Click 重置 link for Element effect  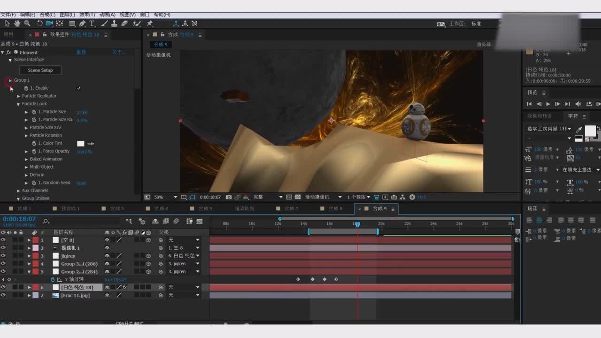(81, 53)
